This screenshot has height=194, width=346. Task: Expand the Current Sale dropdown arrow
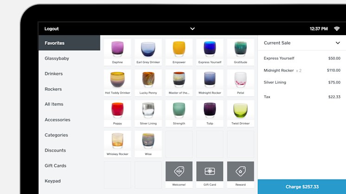pos(338,43)
